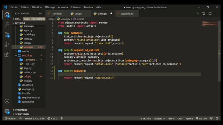This screenshot has height=125, width=223.
Task: Expand the __pycache__ folder
Action: click(x=18, y=60)
